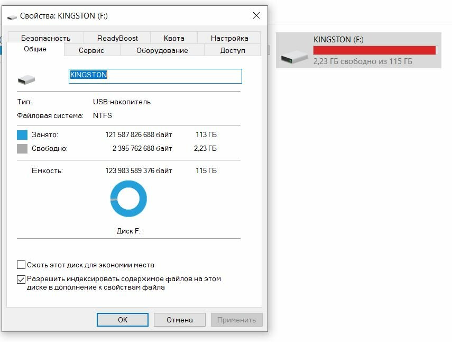Open the Сервис tab
452x342 pixels.
click(x=91, y=50)
